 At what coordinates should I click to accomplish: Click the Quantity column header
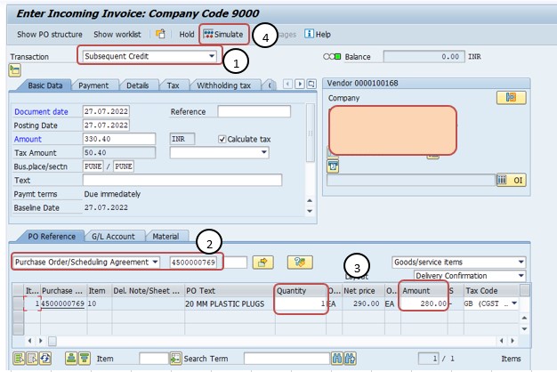(301, 291)
